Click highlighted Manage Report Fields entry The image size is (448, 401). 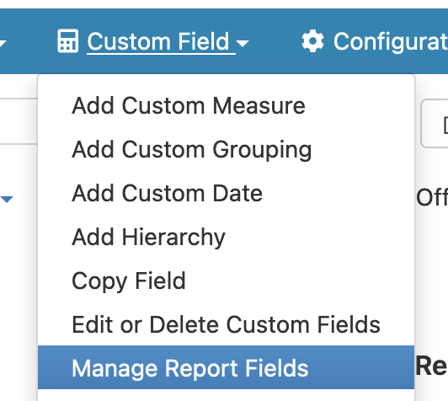click(x=226, y=367)
